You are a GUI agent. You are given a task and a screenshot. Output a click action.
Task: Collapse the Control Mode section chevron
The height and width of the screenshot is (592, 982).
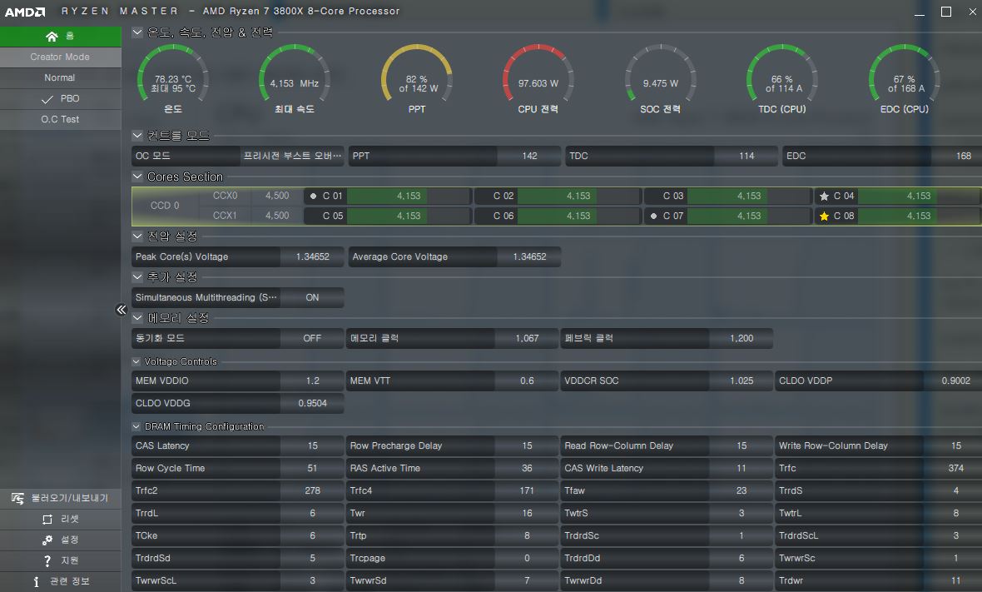coord(137,136)
